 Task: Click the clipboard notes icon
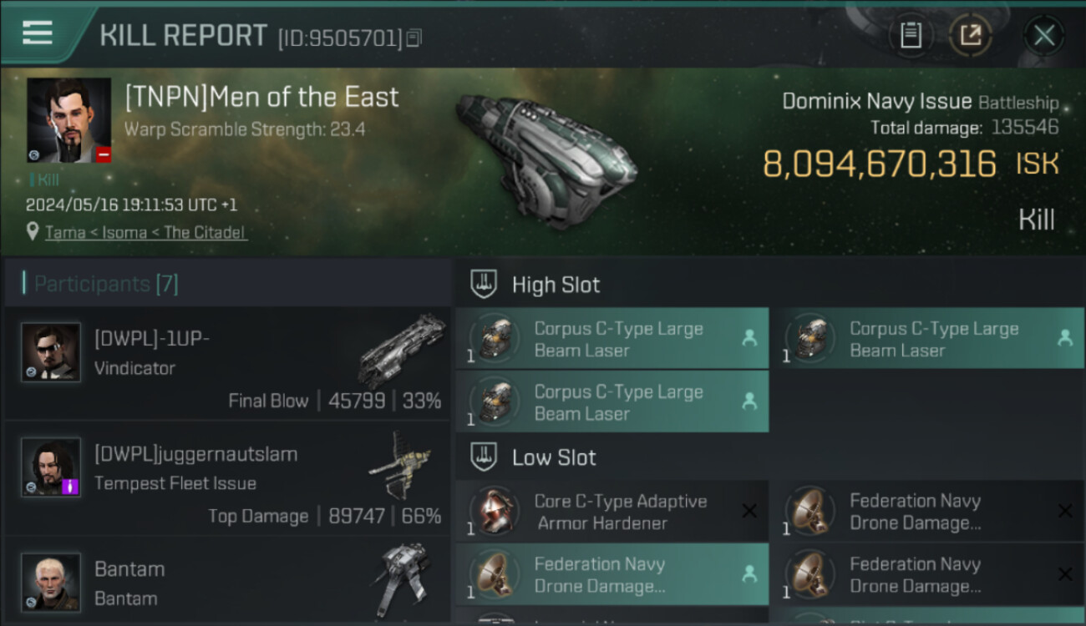[911, 35]
